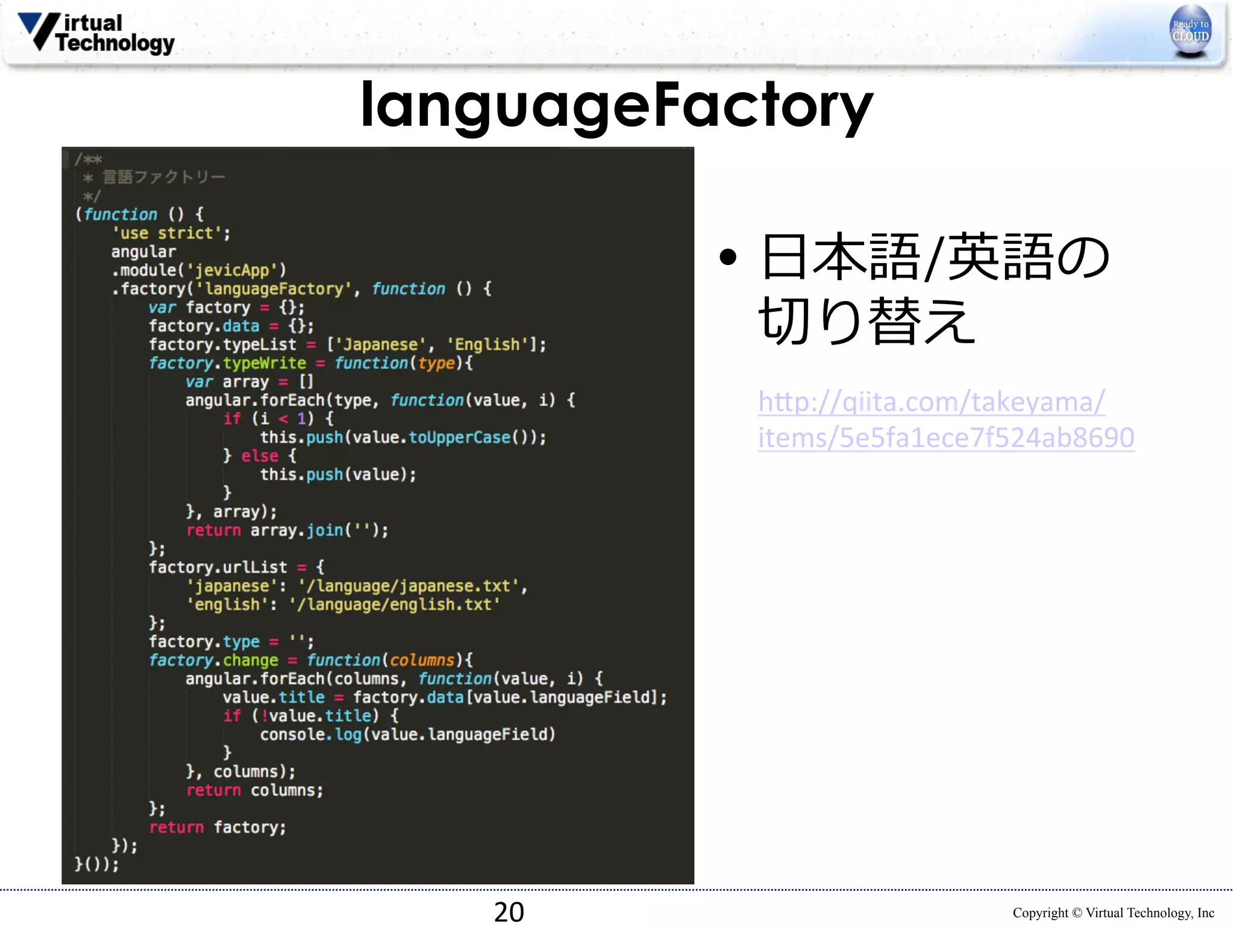Viewport: 1234px width, 925px height.
Task: Click the return columns; line
Action: (255, 790)
